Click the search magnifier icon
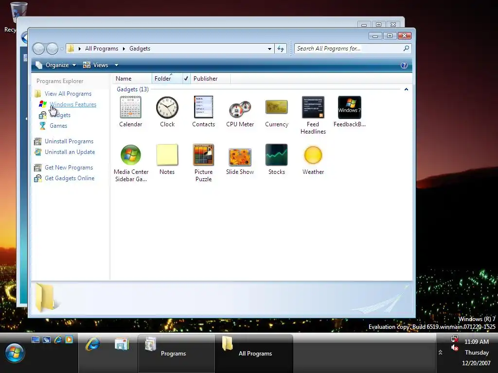The width and height of the screenshot is (498, 373). click(406, 48)
